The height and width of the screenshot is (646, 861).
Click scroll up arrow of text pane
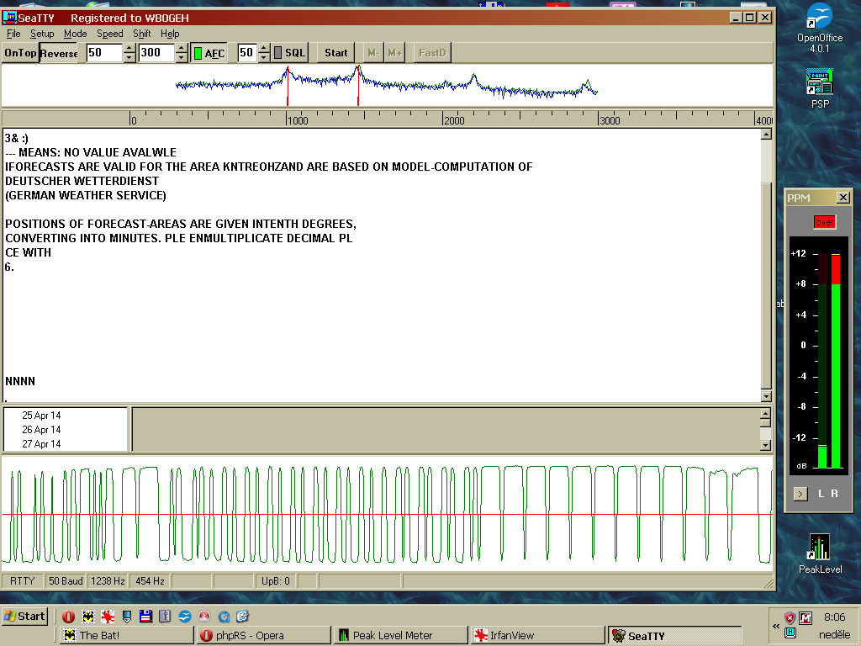[766, 135]
